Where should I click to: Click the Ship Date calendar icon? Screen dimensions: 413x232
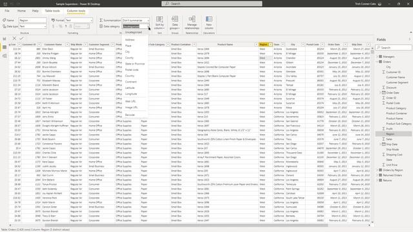tap(384, 144)
